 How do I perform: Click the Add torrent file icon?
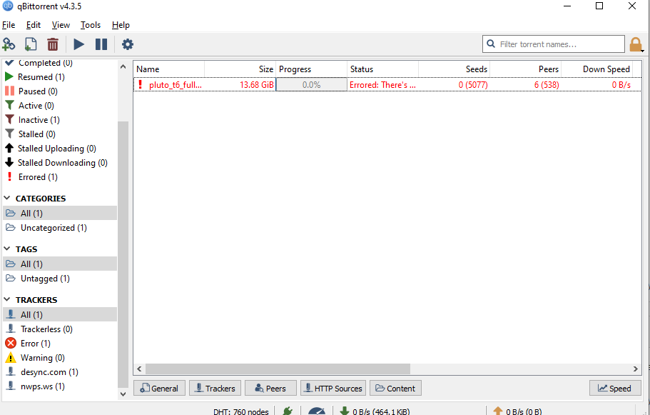point(31,44)
